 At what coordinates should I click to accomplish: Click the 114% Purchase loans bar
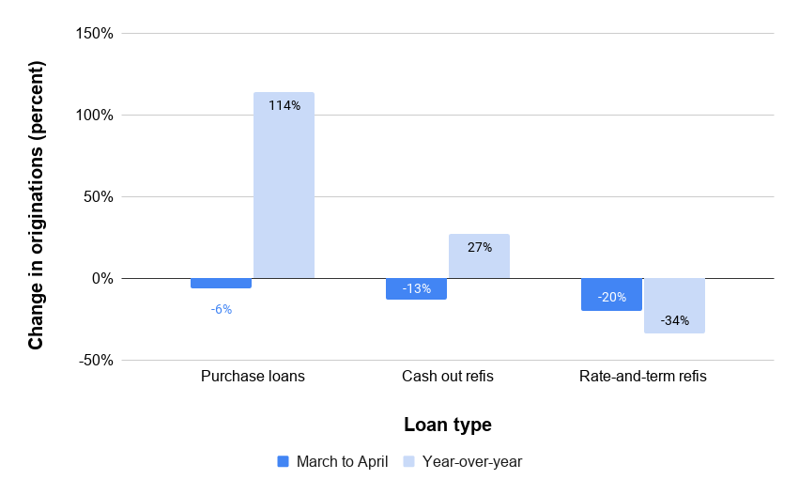pyautogui.click(x=284, y=185)
